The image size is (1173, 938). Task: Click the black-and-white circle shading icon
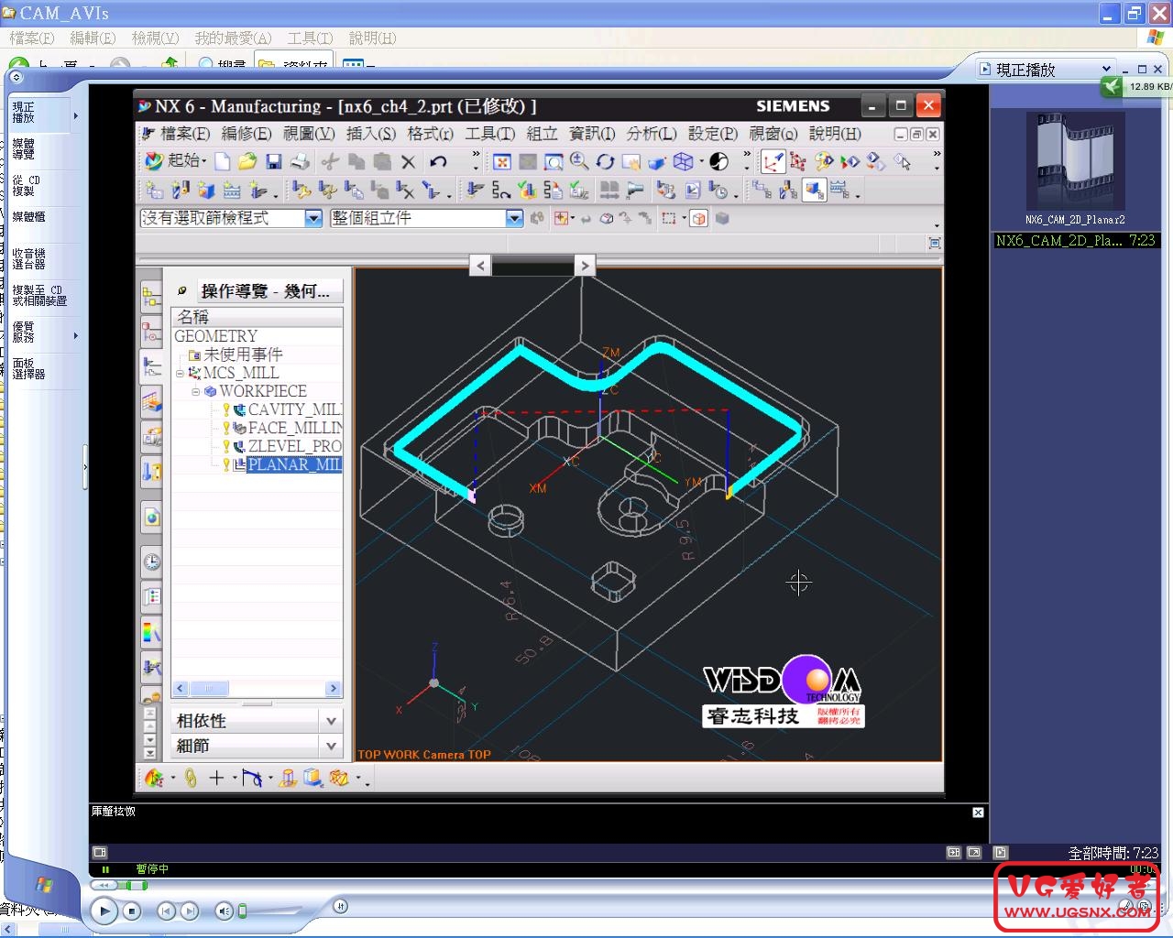(x=719, y=161)
